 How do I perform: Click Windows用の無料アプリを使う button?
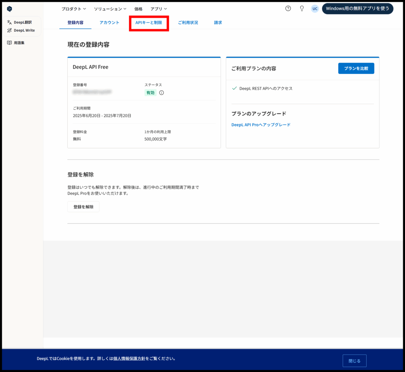click(358, 9)
